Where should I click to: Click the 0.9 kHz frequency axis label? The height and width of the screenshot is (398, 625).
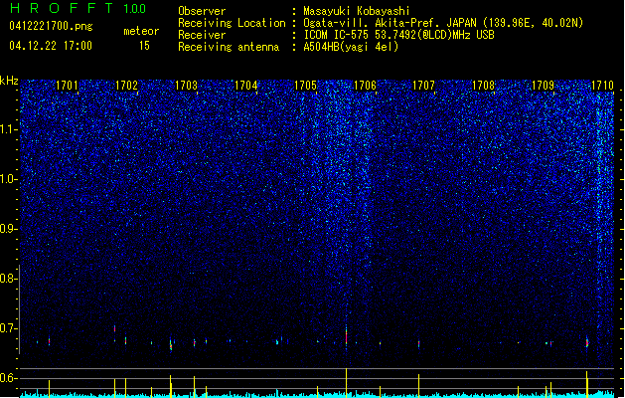(8, 229)
